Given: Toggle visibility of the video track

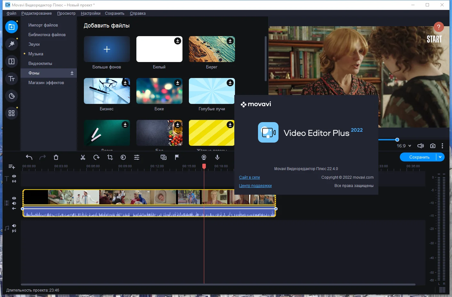Looking at the screenshot, I should (x=14, y=198).
